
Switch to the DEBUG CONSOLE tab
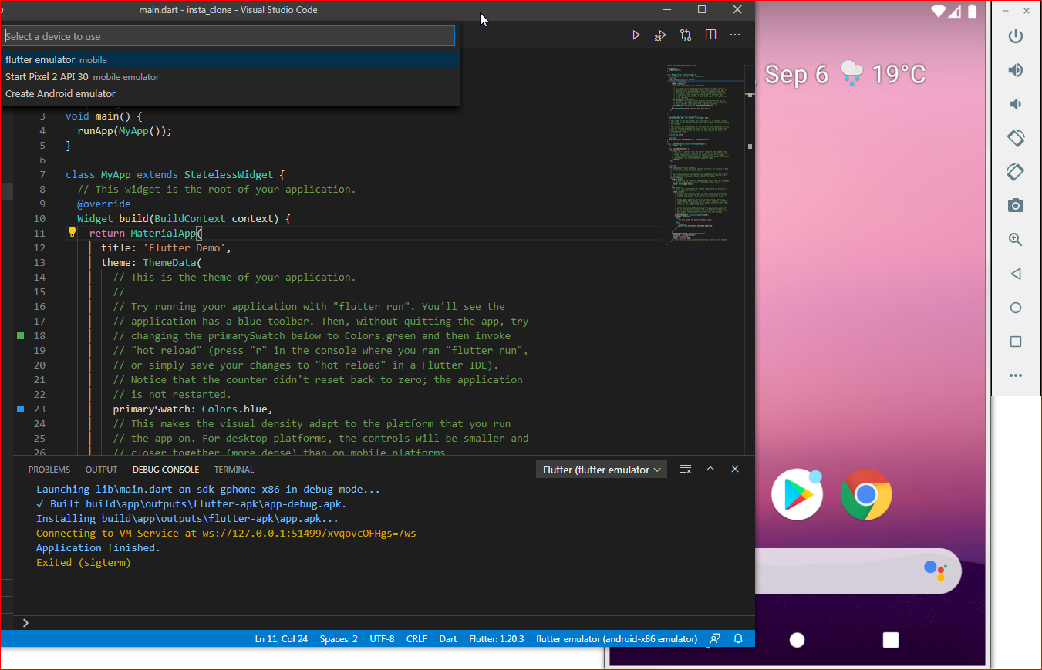point(166,470)
